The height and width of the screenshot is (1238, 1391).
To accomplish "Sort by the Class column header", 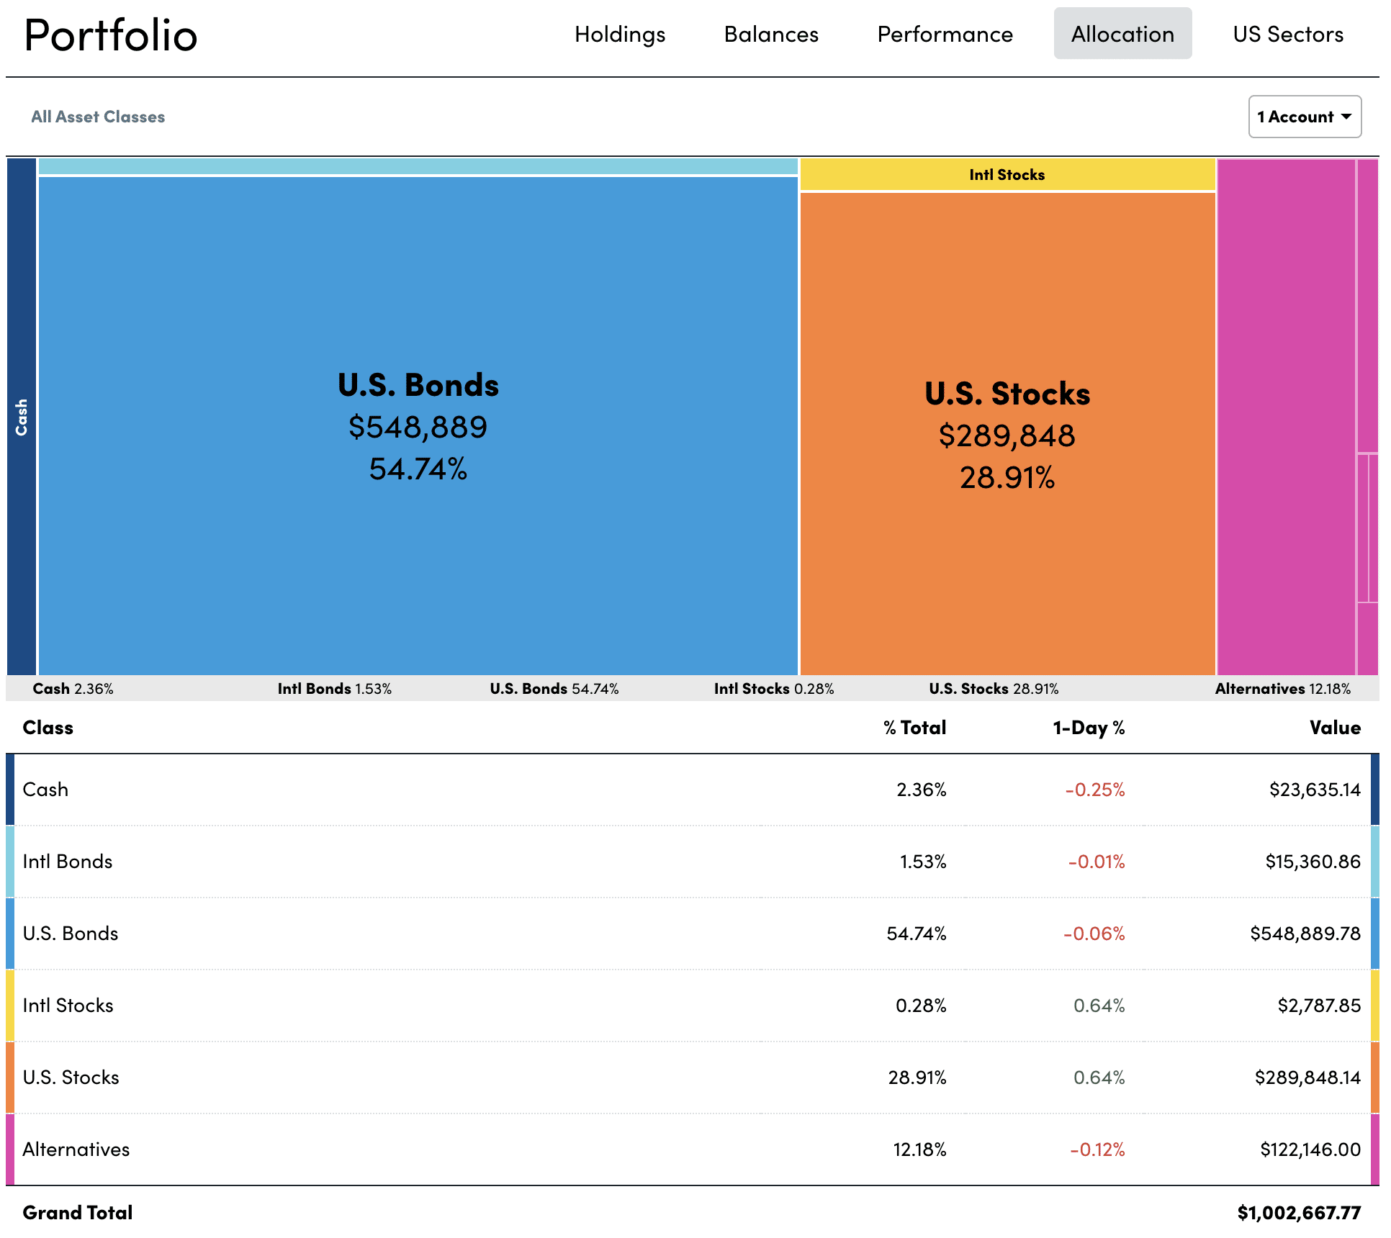I will (48, 728).
